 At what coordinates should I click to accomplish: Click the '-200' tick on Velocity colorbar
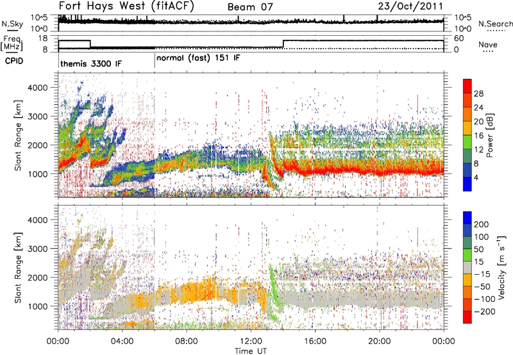coord(484,311)
